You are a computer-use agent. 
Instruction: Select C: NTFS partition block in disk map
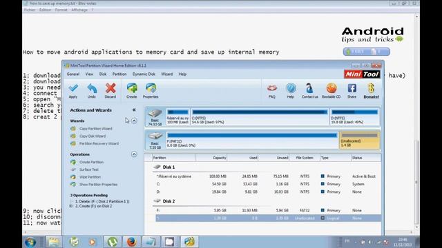pos(260,116)
